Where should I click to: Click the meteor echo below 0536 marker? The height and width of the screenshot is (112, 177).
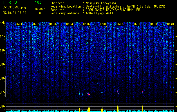coord(102,92)
